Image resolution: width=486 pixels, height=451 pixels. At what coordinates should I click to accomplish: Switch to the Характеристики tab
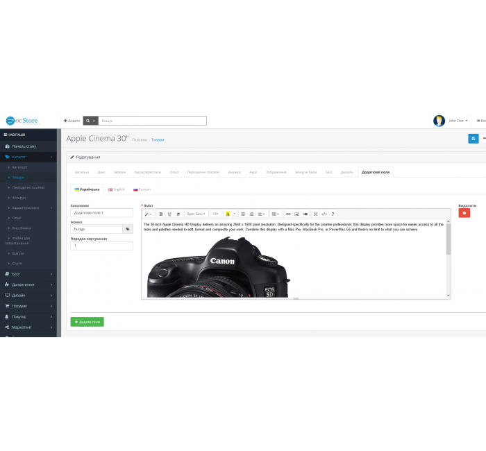(147, 172)
